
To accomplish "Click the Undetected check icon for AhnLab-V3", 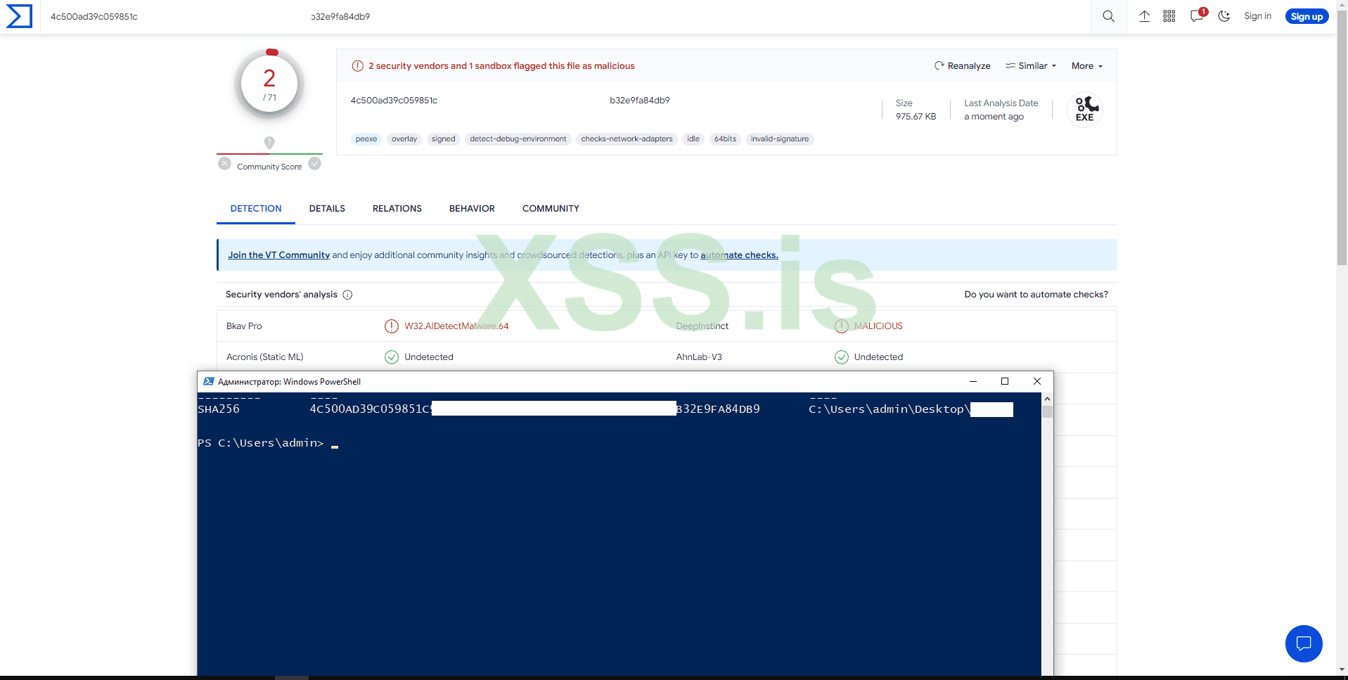I will pyautogui.click(x=842, y=357).
